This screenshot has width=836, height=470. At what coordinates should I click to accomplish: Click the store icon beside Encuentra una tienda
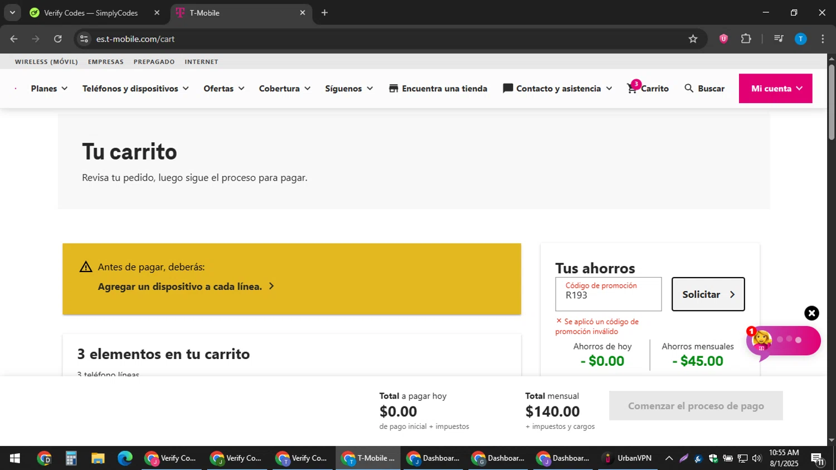coord(393,88)
